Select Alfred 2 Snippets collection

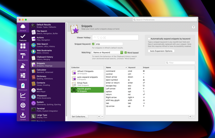pyautogui.click(x=87, y=72)
